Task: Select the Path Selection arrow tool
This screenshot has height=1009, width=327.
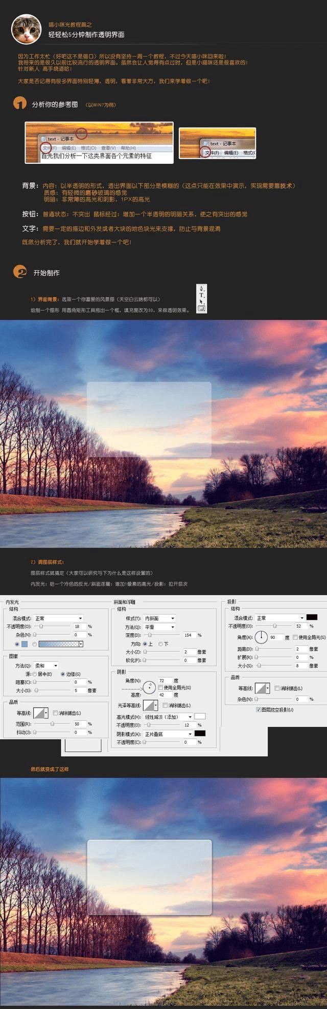Action: click(201, 302)
